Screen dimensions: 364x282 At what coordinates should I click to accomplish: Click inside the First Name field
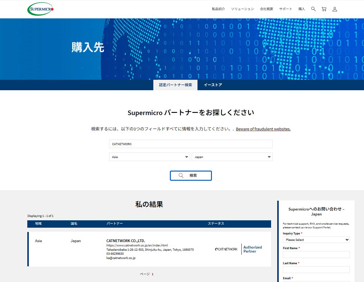[316, 254]
